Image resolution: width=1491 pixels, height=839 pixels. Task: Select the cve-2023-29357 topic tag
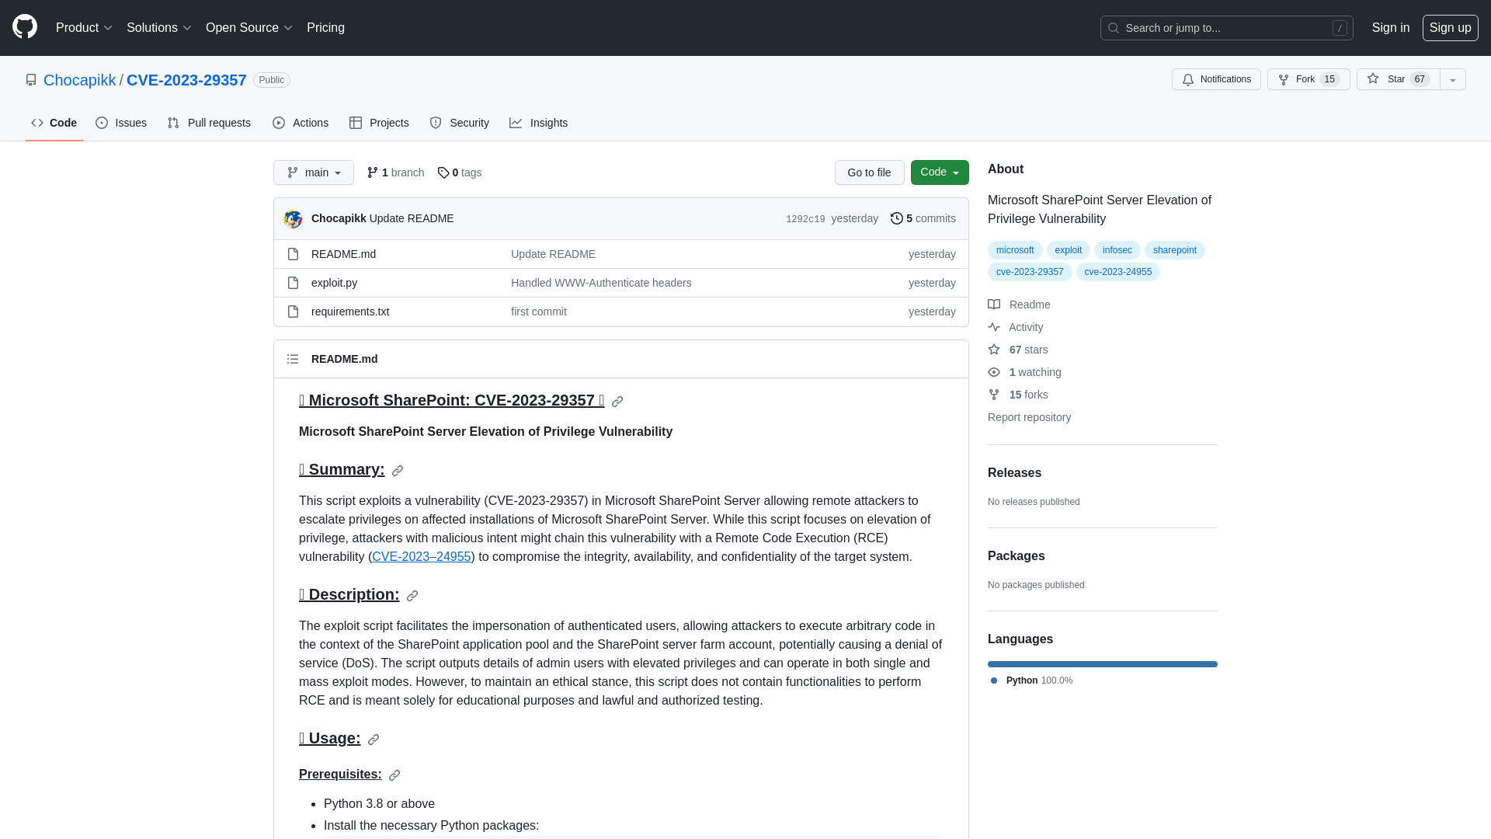click(x=1030, y=272)
